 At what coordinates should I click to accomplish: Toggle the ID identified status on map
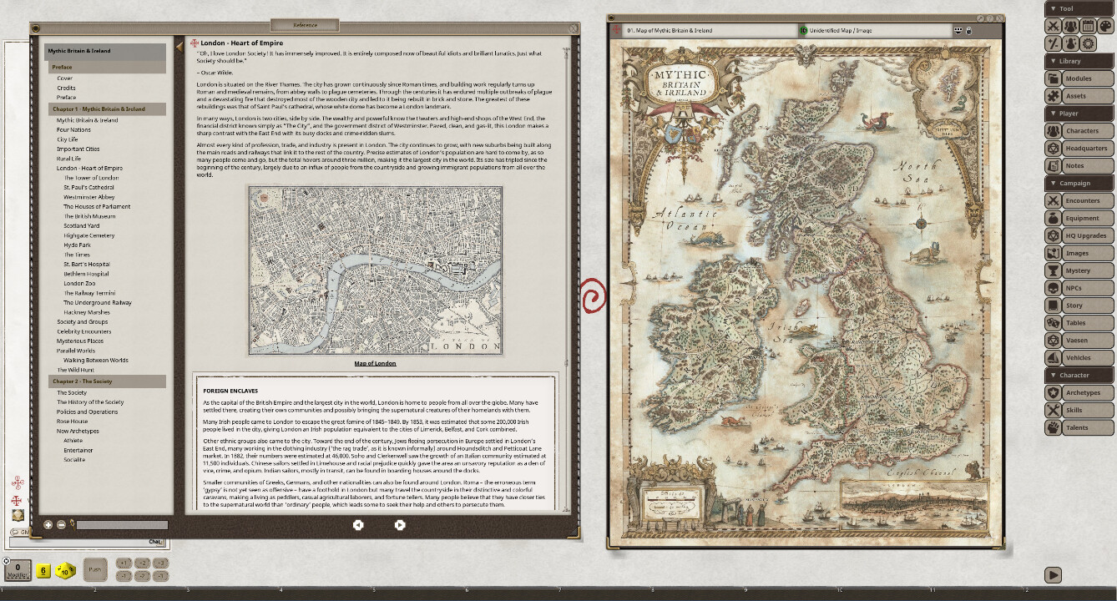pyautogui.click(x=803, y=31)
